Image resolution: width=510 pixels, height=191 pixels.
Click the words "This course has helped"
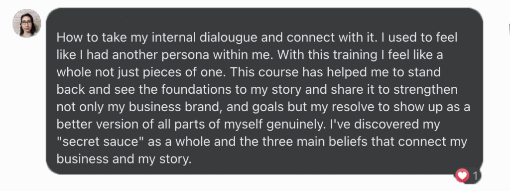(x=296, y=72)
